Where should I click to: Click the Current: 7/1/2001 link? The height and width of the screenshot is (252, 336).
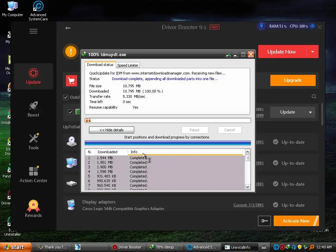[x=248, y=205]
